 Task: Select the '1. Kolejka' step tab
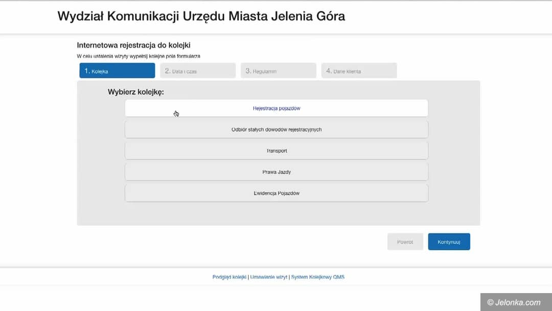pyautogui.click(x=117, y=71)
